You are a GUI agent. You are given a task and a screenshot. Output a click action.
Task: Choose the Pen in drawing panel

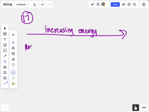[13, 43]
